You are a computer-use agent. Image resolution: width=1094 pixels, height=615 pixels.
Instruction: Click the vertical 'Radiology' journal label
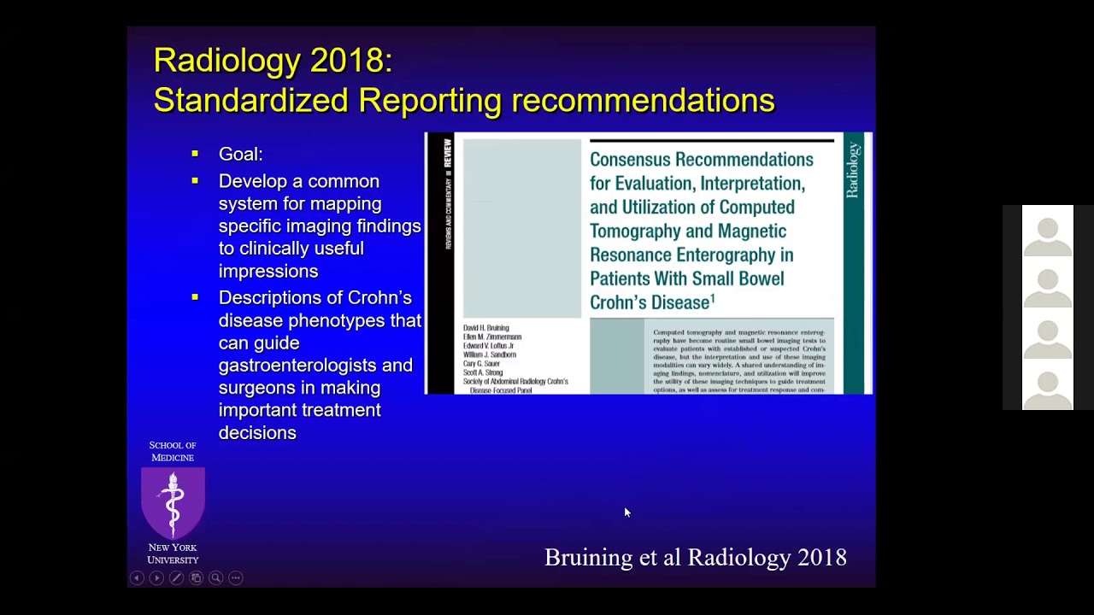[852, 171]
